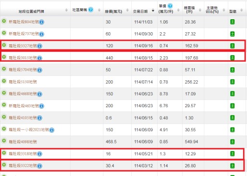This screenshot has height=176, width=247.
Task: Click green land-type icon in 114/09/30 row
Action: pyautogui.click(x=232, y=34)
